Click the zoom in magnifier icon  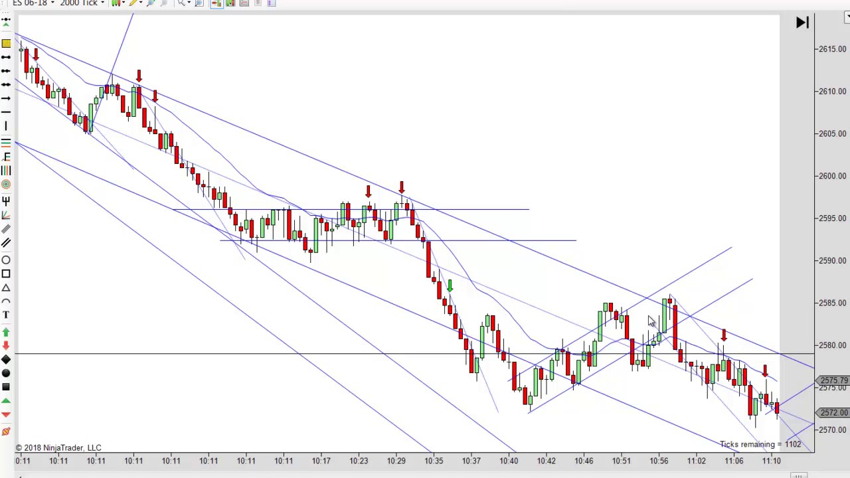point(151,3)
